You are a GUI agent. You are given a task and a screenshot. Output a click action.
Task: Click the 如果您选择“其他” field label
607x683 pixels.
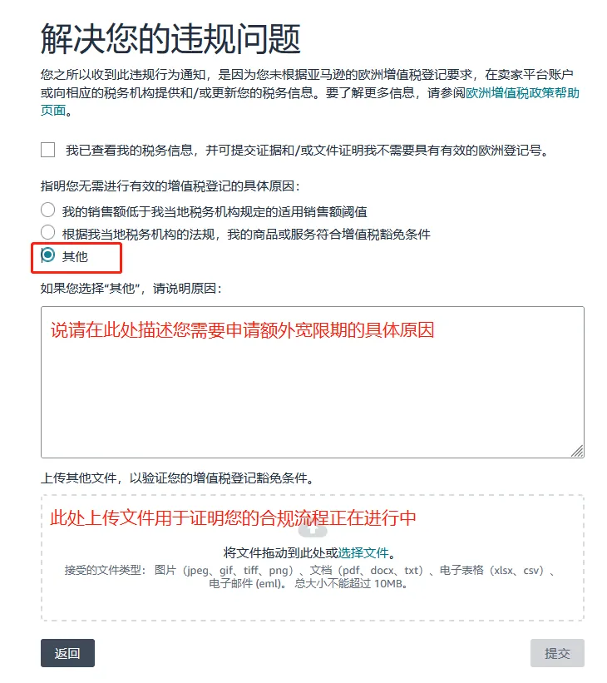pyautogui.click(x=131, y=289)
